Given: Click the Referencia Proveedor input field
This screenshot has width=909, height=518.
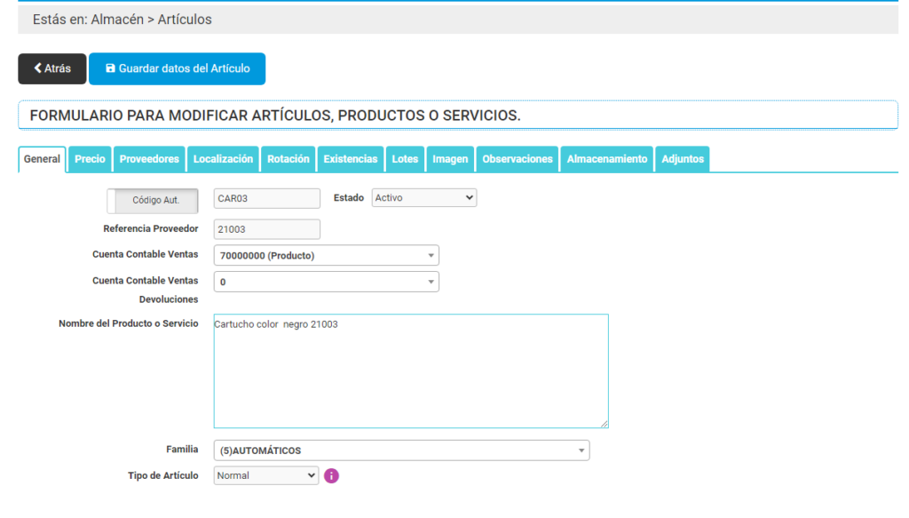Looking at the screenshot, I should point(266,229).
